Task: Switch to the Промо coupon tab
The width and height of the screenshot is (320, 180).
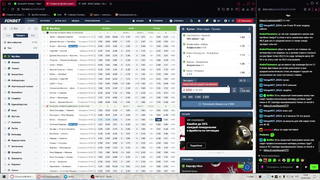Action: pyautogui.click(x=216, y=29)
